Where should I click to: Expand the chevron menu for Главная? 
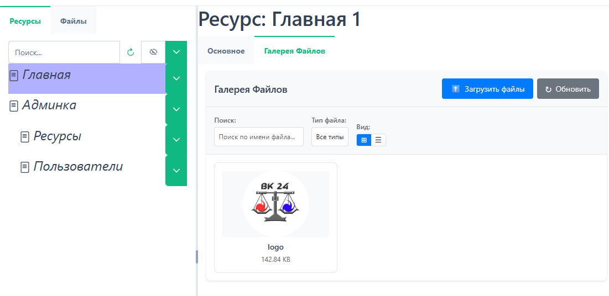176,78
